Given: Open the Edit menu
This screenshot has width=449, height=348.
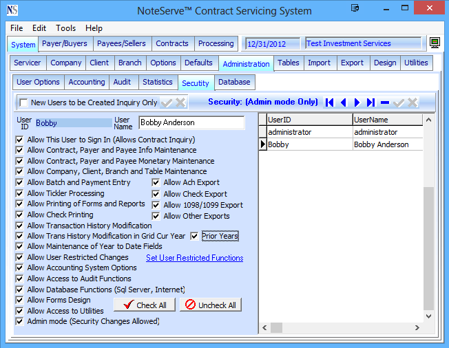Looking at the screenshot, I should click(x=39, y=28).
